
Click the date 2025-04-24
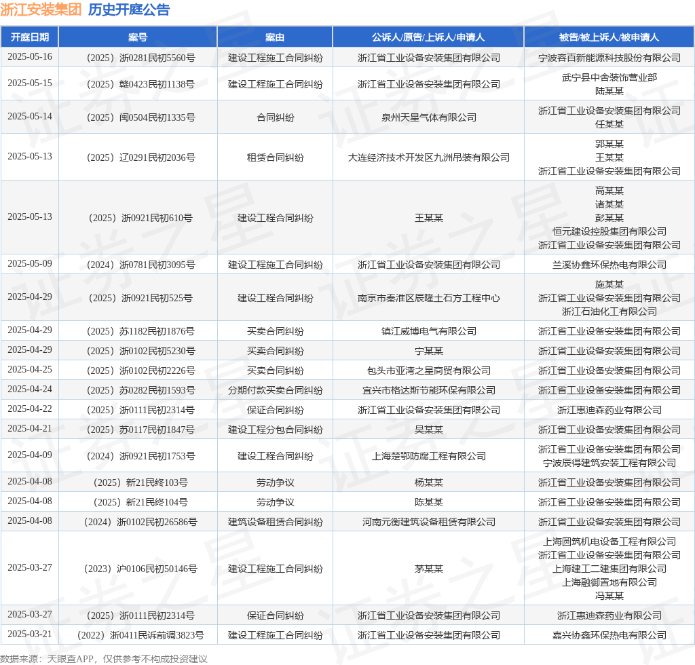click(30, 389)
